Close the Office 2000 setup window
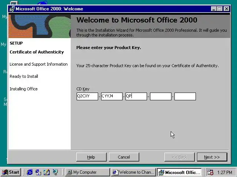This screenshot has width=237, height=177. point(227,9)
